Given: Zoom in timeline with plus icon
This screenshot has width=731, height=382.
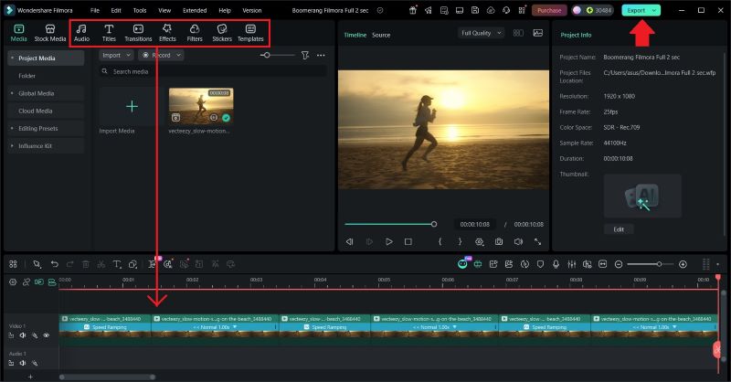Looking at the screenshot, I should (x=683, y=264).
